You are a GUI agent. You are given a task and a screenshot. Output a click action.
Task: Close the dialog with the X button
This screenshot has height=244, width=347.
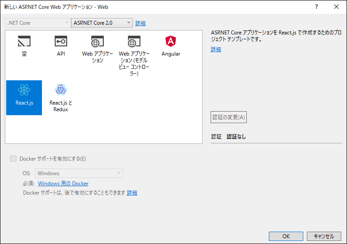(336, 7)
